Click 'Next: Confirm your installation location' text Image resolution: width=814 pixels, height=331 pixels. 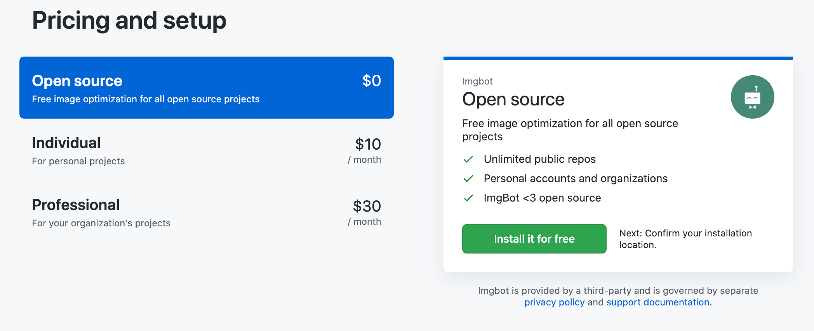click(x=685, y=239)
